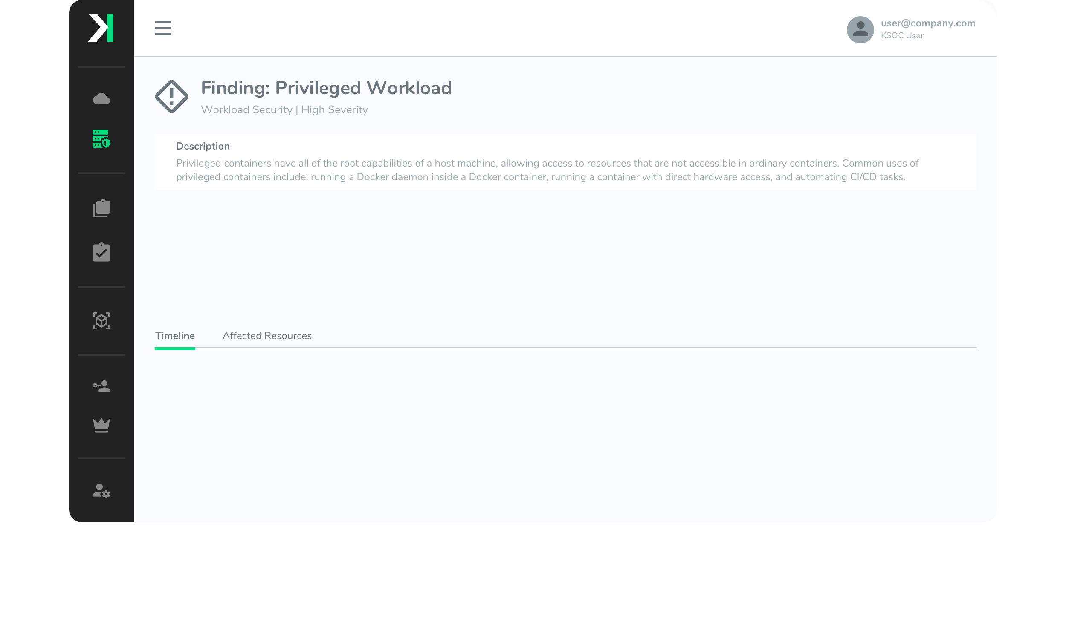1066x622 pixels.
Task: Open the user management icon
Action: pos(101,492)
